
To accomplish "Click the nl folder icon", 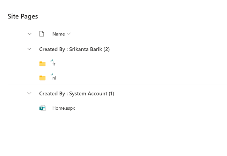I will pos(42,78).
